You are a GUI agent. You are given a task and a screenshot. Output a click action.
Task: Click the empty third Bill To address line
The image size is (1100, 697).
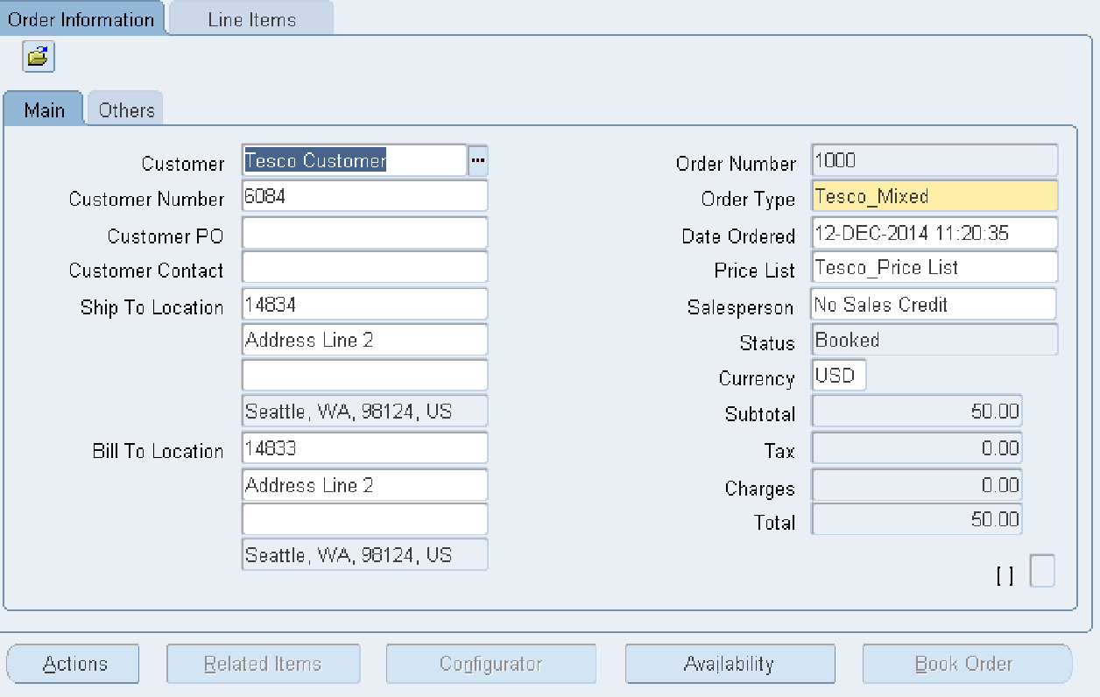(364, 519)
